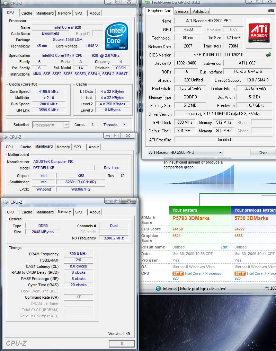The width and height of the screenshot is (276, 351).
Task: Minimize the top CPU-Z window
Action: point(109,2)
